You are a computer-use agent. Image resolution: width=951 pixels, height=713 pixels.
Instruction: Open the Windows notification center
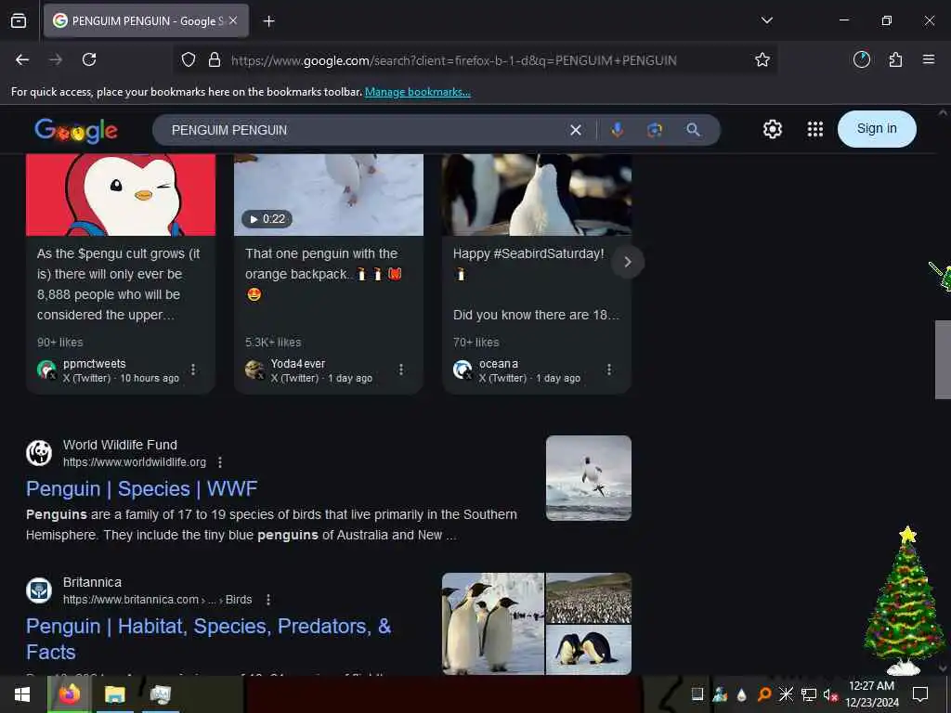point(920,694)
